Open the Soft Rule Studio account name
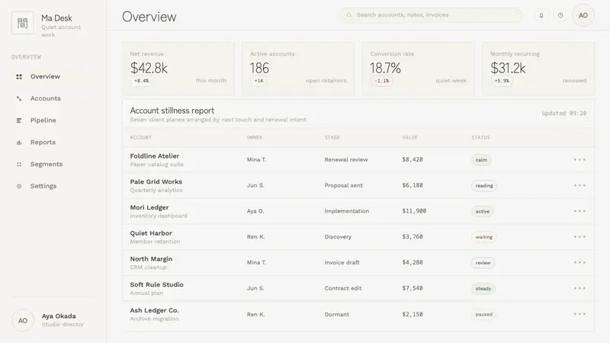 pos(157,284)
